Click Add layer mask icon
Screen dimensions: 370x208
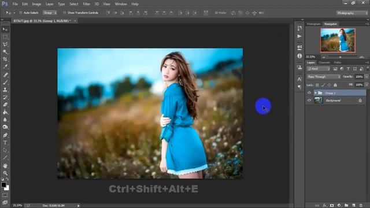coord(332,206)
